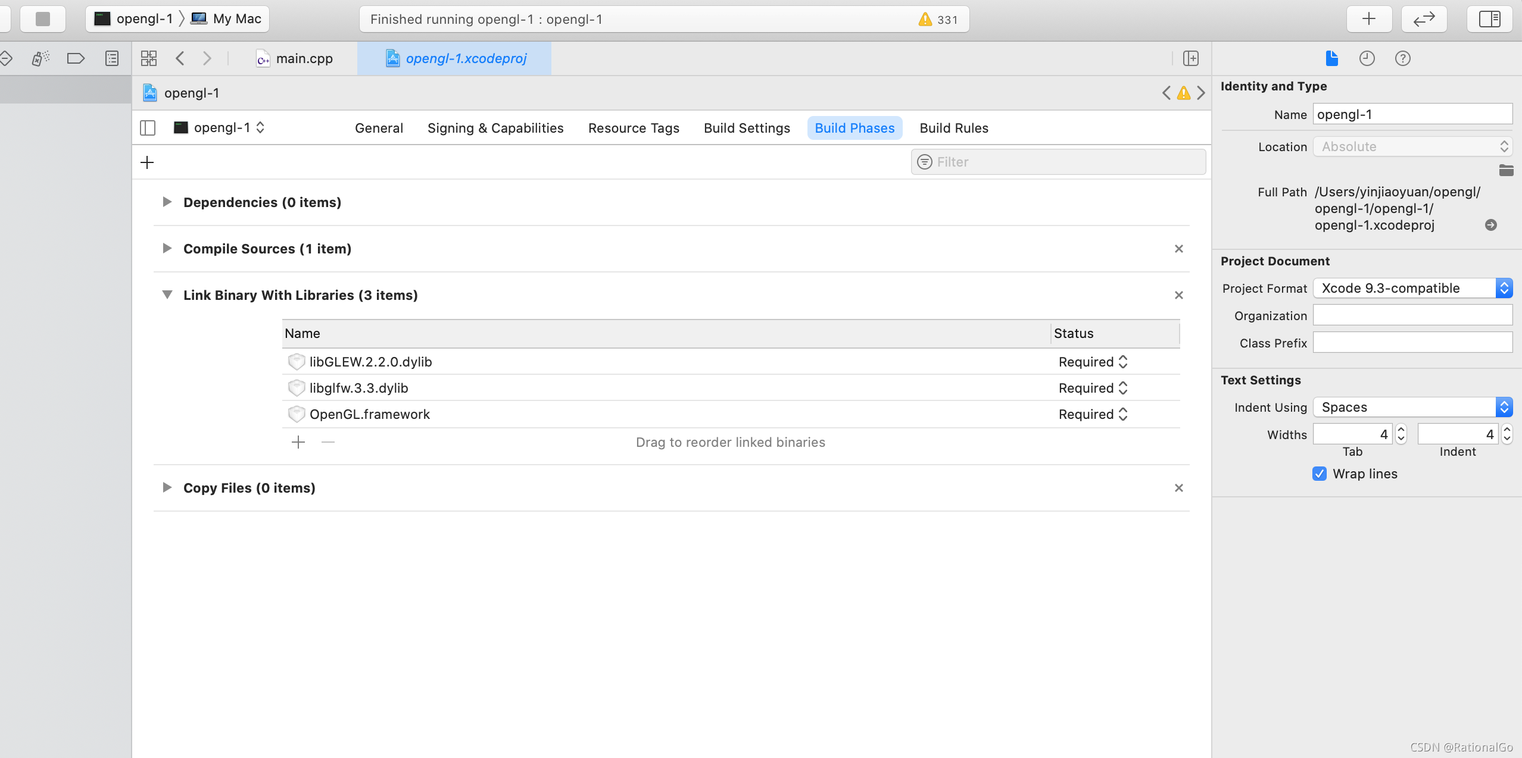Toggle the project and targets list sidebar
The width and height of the screenshot is (1522, 758).
148,128
